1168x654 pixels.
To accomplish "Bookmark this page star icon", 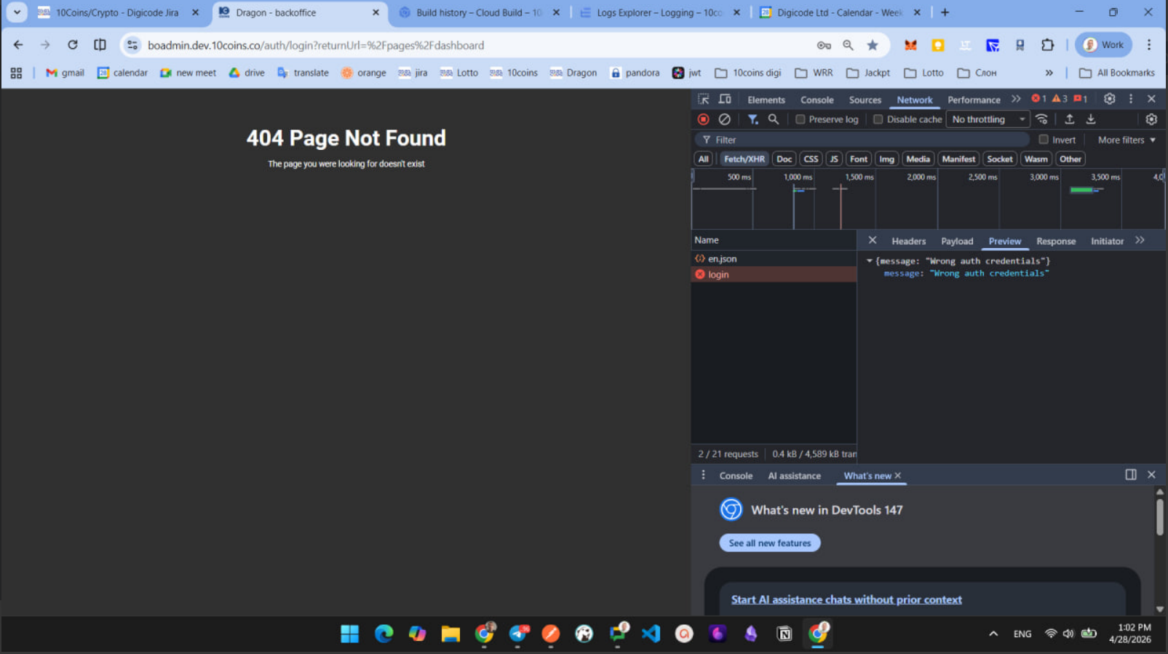I will [873, 45].
